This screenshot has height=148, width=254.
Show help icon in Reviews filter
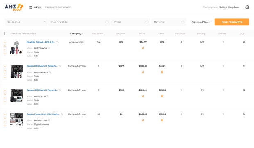coord(183,22)
